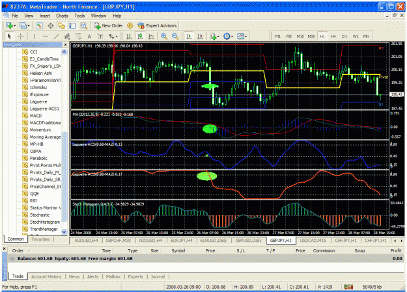Screen dimensions: 407x292
Task: Switch chart to Bar Chart mode
Action: [x=129, y=36]
